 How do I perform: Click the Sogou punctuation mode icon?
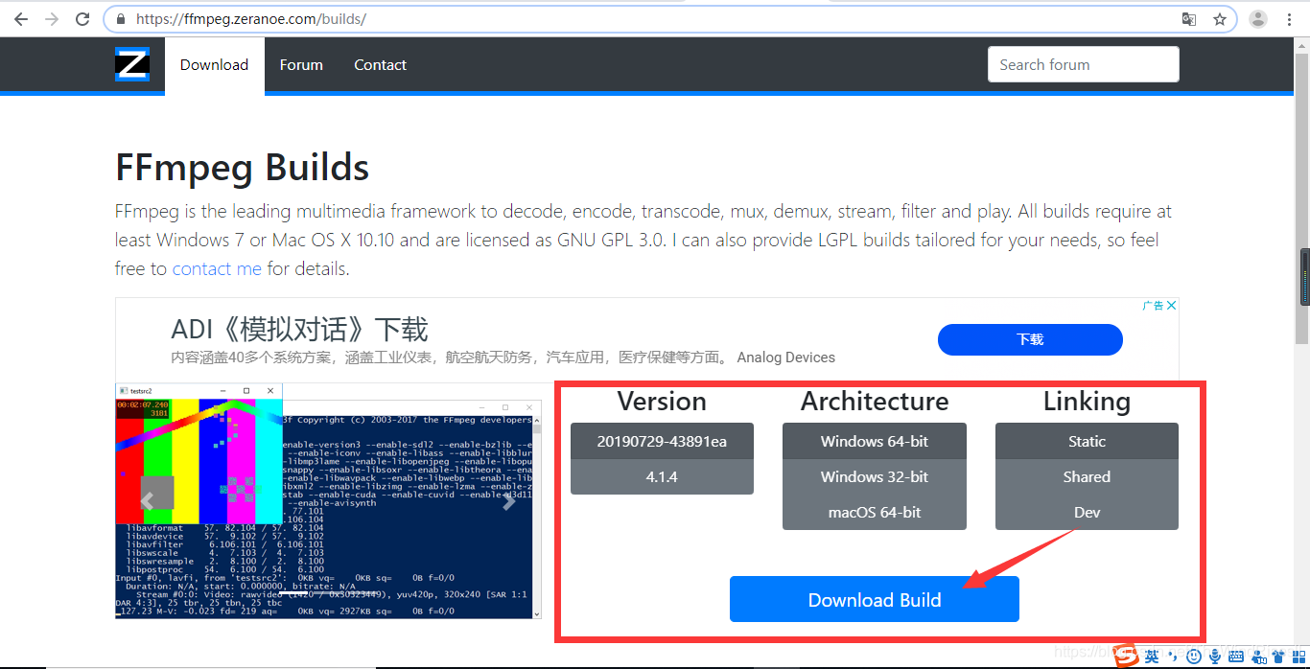tap(1173, 656)
